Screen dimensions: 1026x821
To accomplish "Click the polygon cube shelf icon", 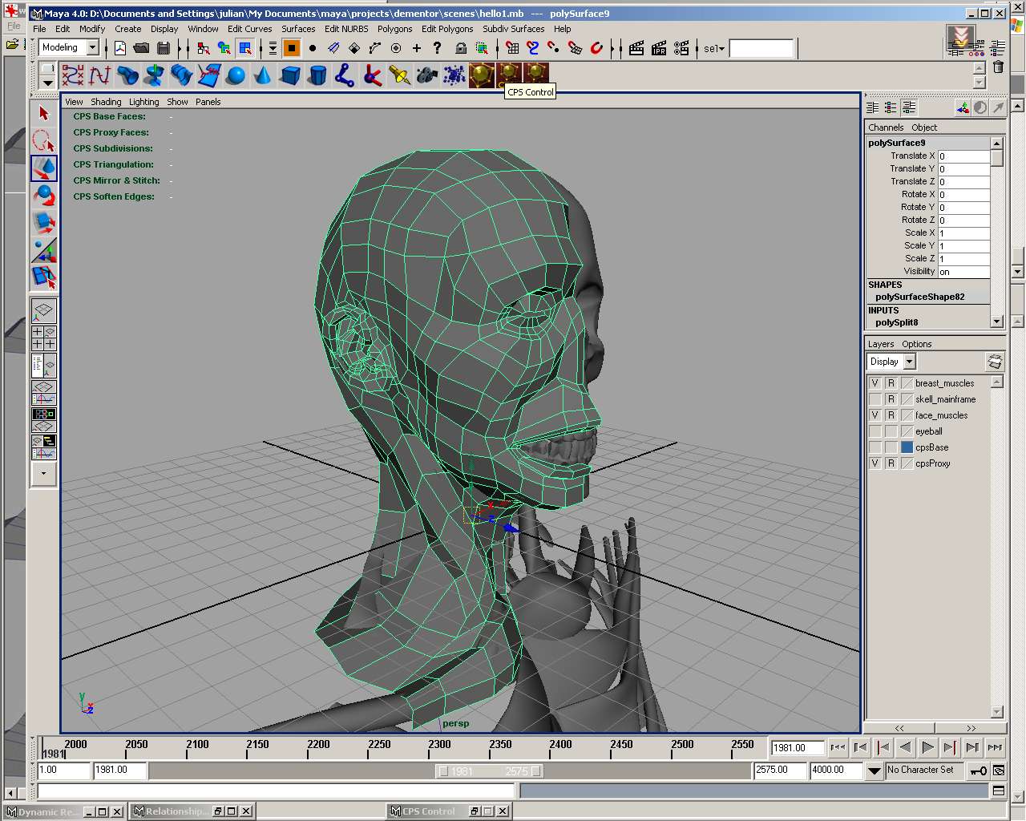I will [x=290, y=76].
